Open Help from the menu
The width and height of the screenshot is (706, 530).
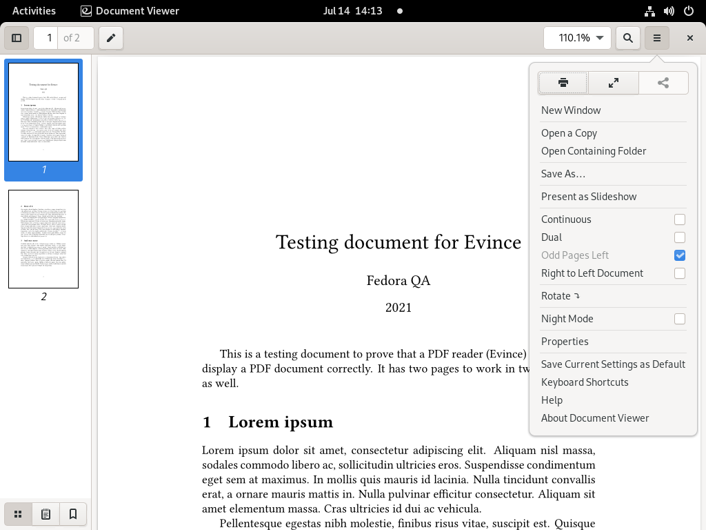613,400
